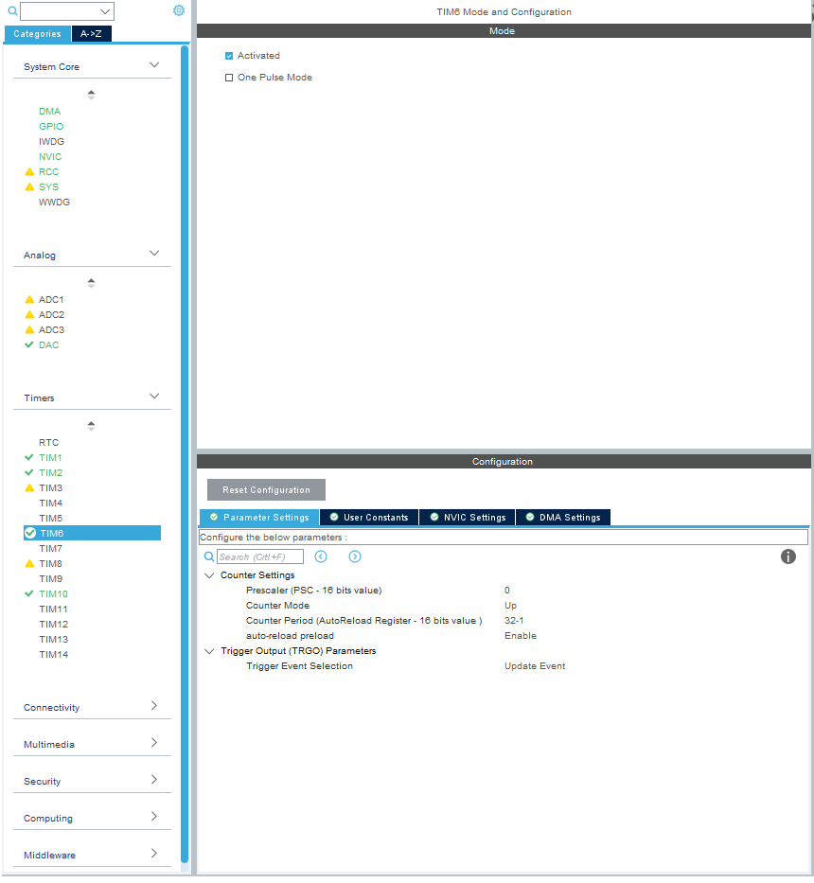The height and width of the screenshot is (883, 814).
Task: Click the Counter Mode value Up
Action: [510, 606]
